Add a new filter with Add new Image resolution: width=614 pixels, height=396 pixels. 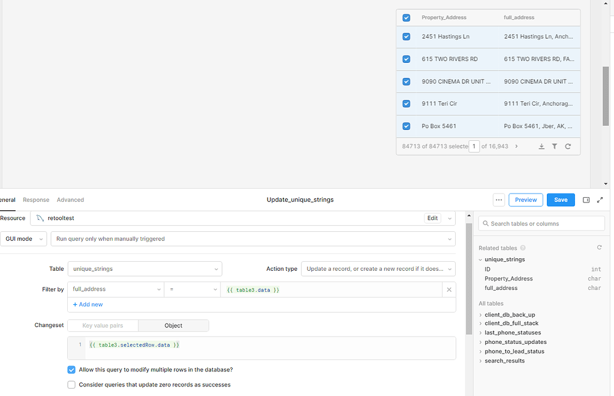coord(87,304)
